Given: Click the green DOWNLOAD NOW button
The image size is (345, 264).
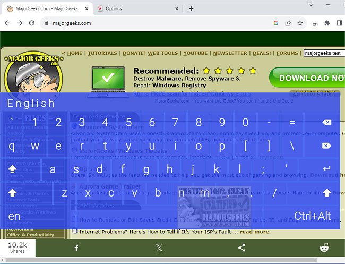Looking at the screenshot, I should click(307, 78).
